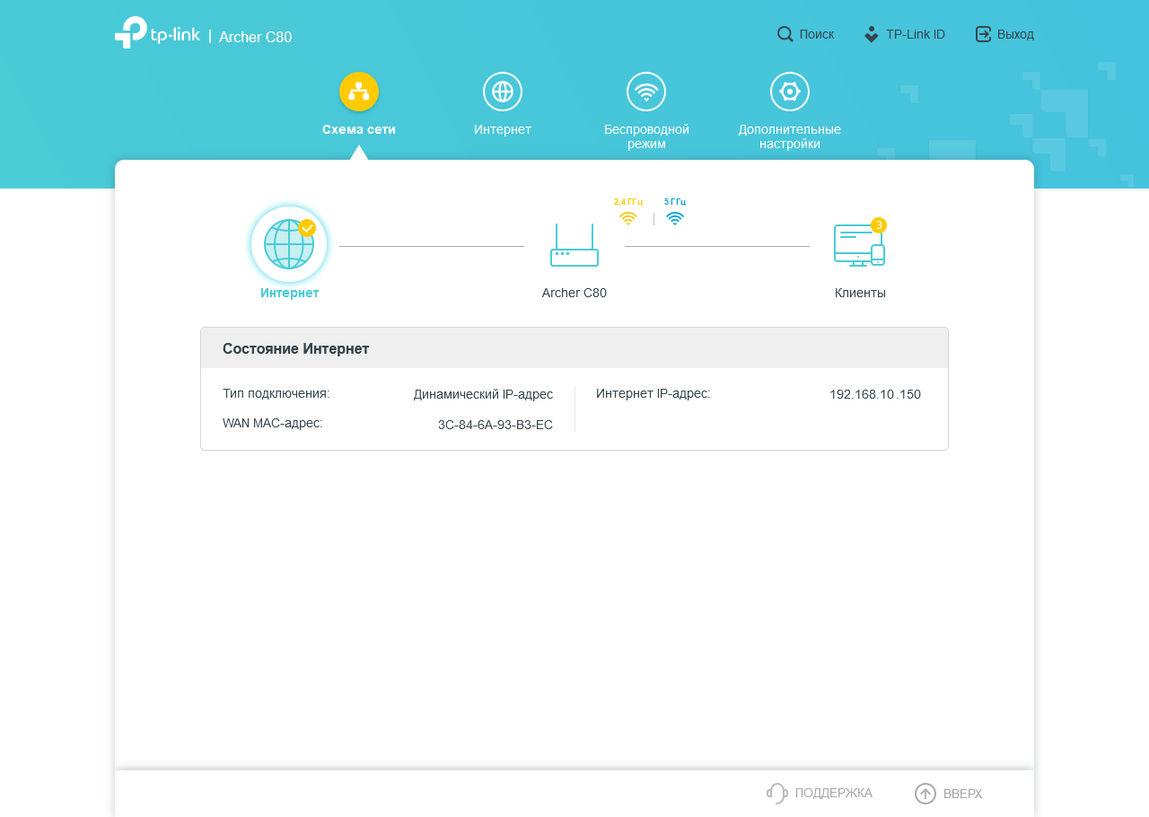Click the ВВЕРХ up-arrow icon
This screenshot has width=1149, height=817.
(x=925, y=794)
